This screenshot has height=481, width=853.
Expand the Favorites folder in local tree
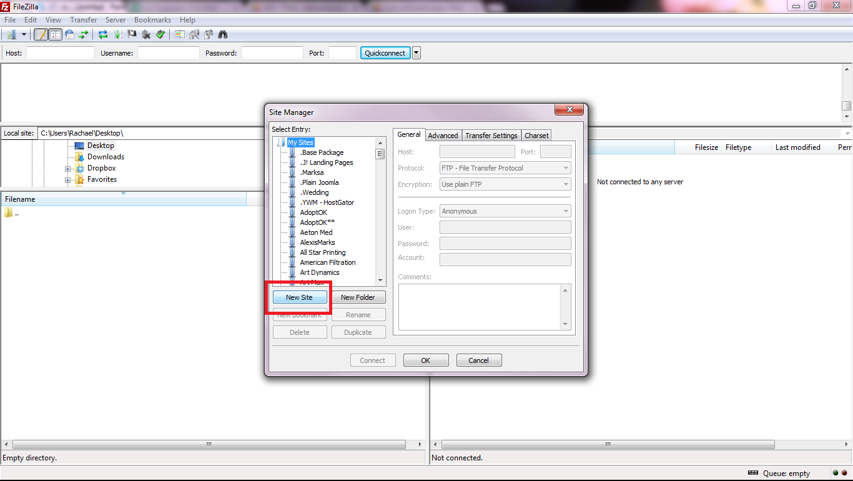coord(67,180)
